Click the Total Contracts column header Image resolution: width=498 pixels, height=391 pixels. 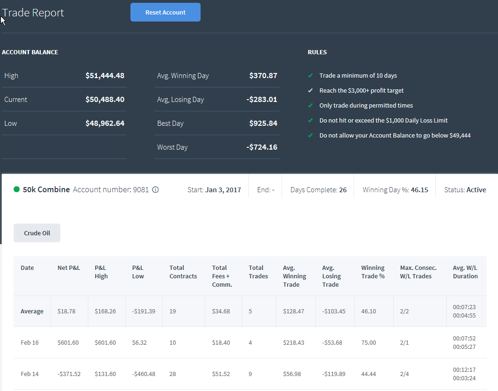coord(183,272)
